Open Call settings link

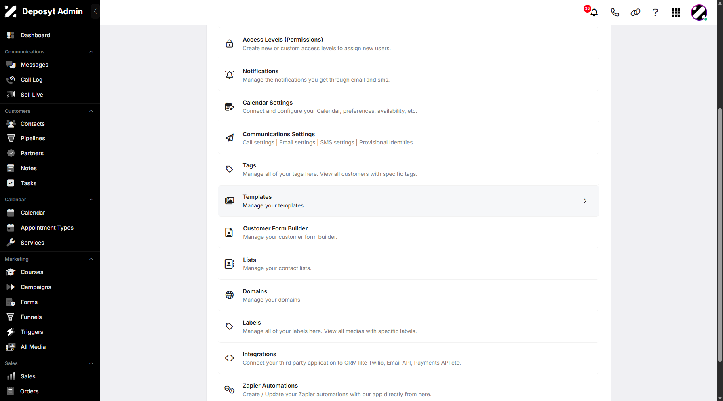[259, 143]
